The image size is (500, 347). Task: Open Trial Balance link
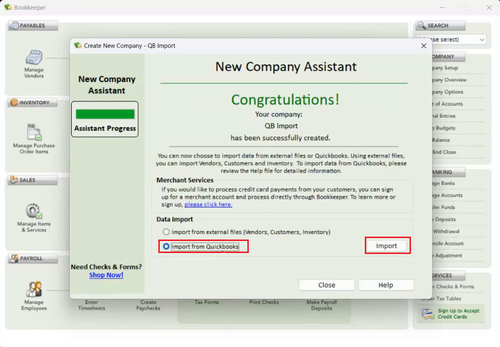tap(441, 140)
